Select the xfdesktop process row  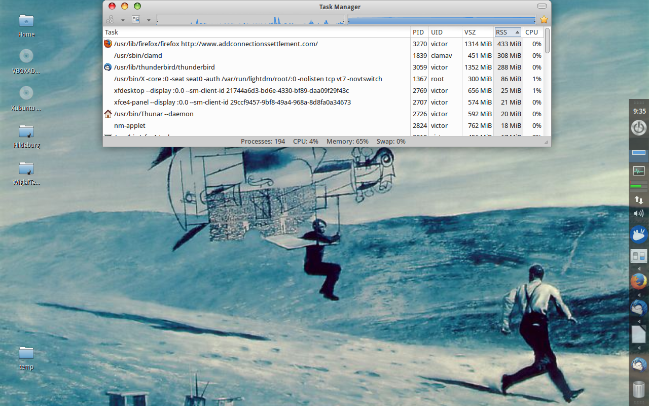[323, 91]
